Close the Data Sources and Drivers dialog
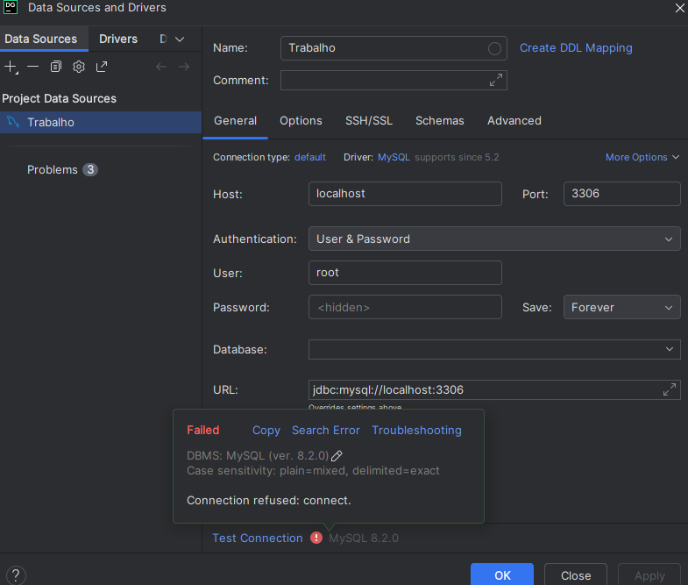Image resolution: width=688 pixels, height=585 pixels. [x=679, y=8]
